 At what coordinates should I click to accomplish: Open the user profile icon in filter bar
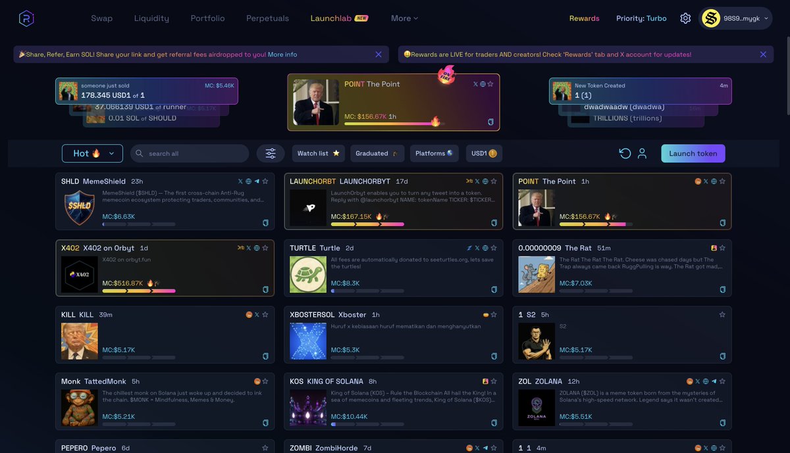(642, 153)
